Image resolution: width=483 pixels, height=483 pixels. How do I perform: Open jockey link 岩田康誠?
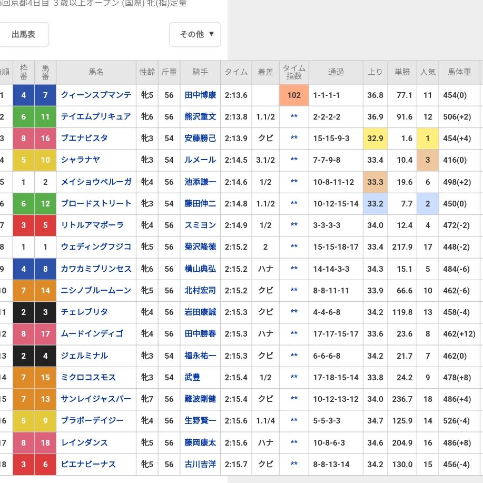(x=200, y=312)
